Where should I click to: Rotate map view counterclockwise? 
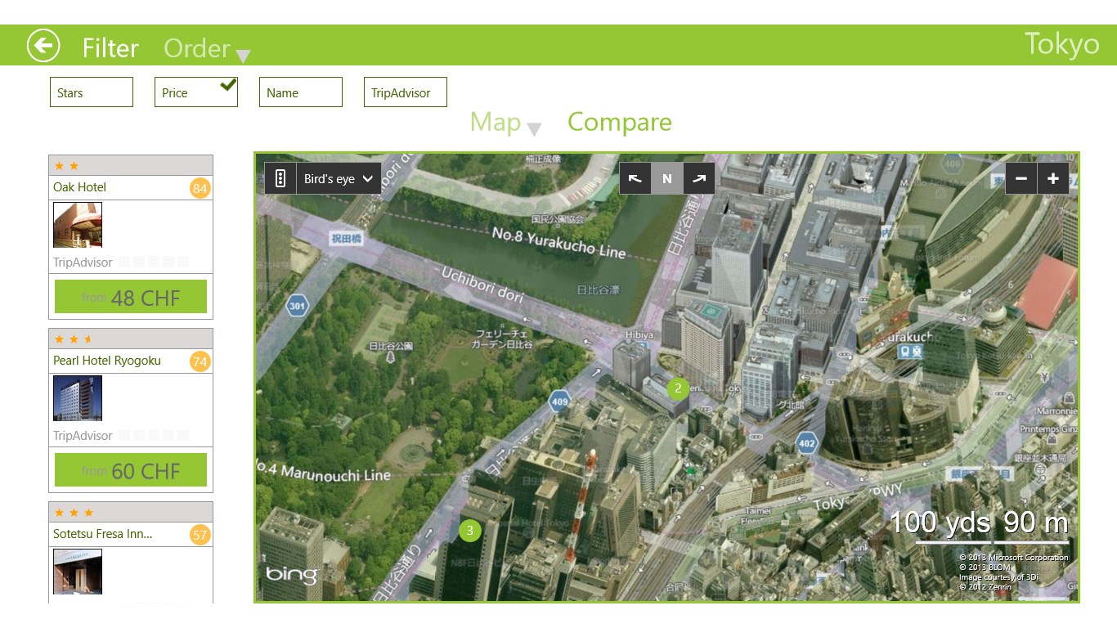(635, 178)
